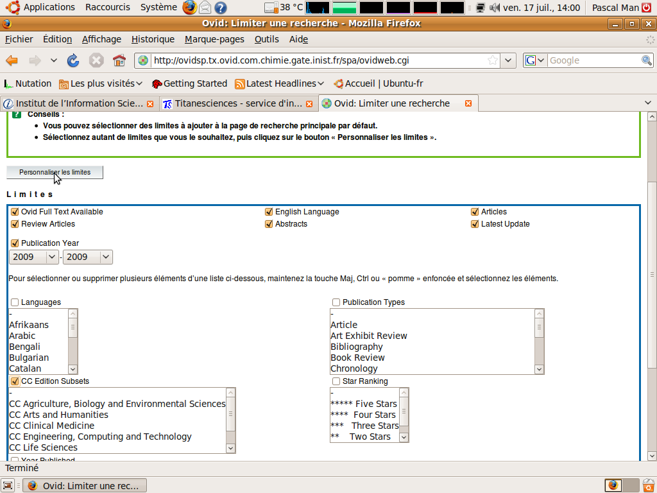Image resolution: width=657 pixels, height=493 pixels.
Task: Open the list all tabs dropdown
Action: coord(648,103)
